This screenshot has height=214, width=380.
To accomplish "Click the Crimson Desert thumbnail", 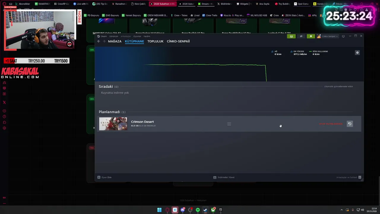I will click(x=113, y=124).
